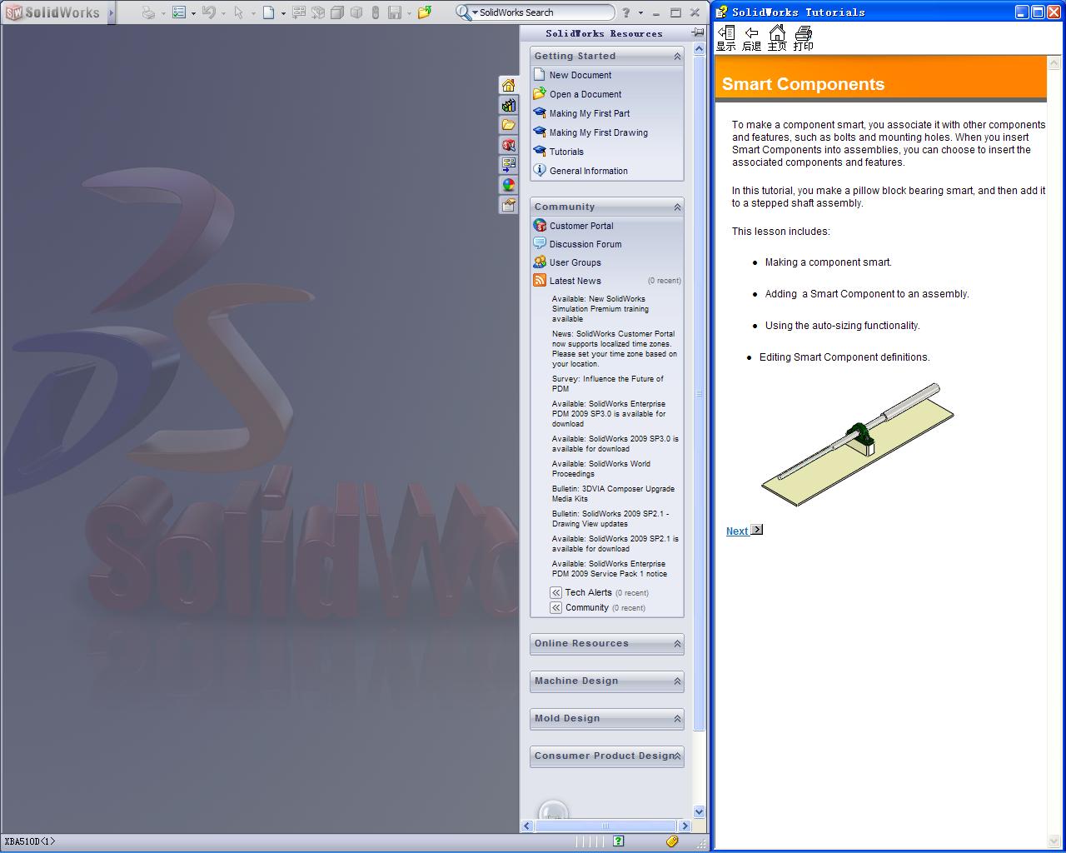The height and width of the screenshot is (853, 1066).
Task: Open the Options checklist toolbar icon
Action: [x=179, y=12]
